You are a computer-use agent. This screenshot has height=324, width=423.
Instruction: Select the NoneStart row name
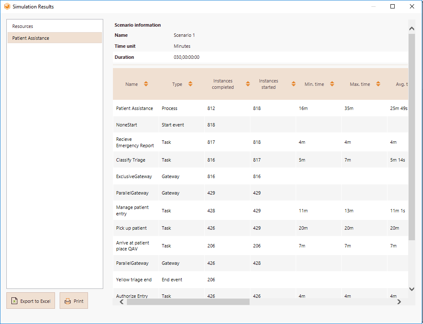pyautogui.click(x=126, y=125)
